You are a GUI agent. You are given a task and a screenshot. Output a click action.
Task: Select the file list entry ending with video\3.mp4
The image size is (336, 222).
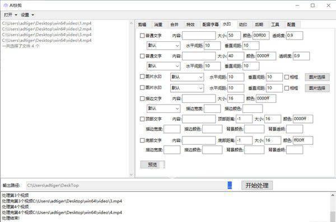point(46,35)
